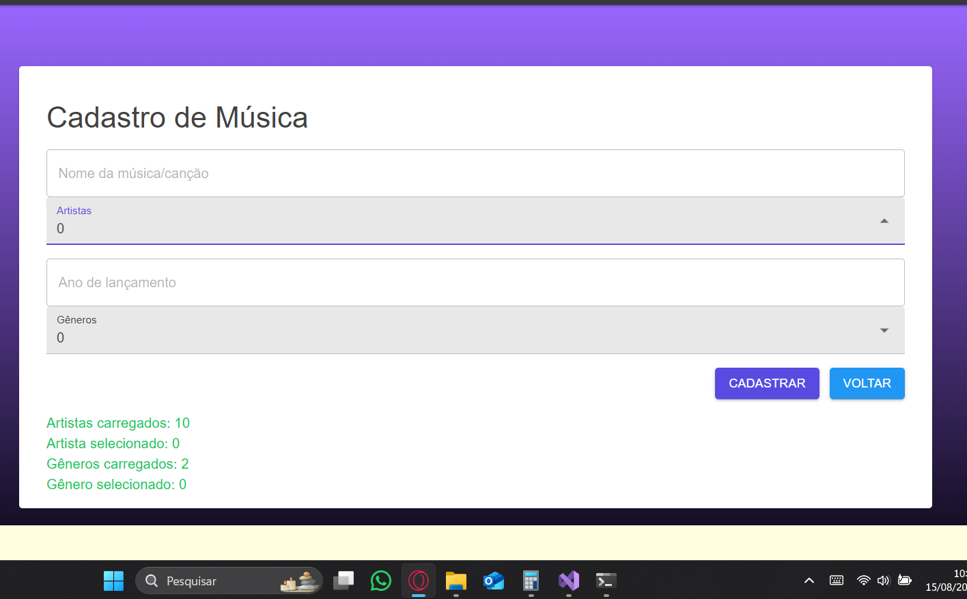
Task: Open the Windows Start menu
Action: 113,581
